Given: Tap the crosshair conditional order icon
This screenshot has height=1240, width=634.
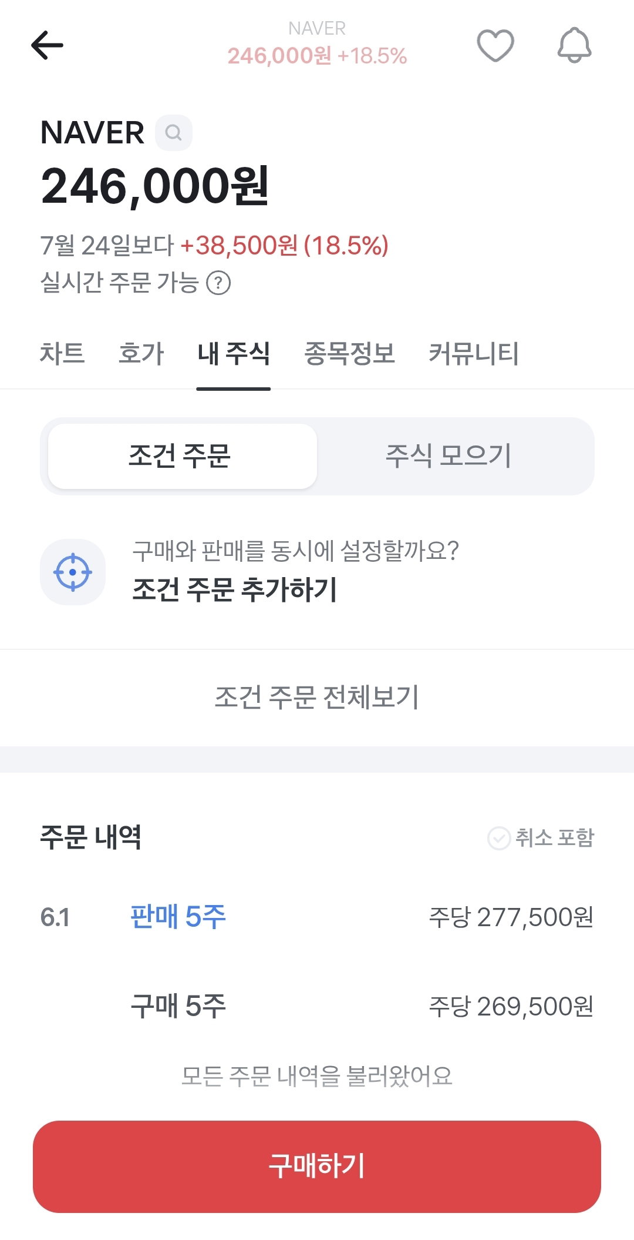Looking at the screenshot, I should point(73,572).
